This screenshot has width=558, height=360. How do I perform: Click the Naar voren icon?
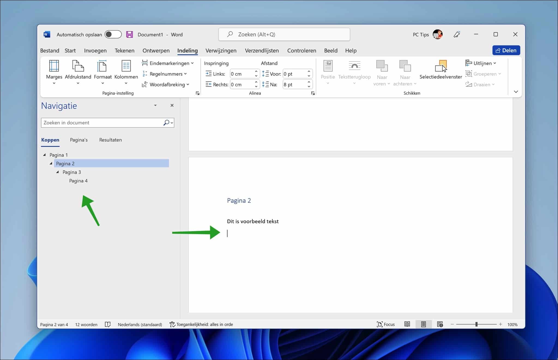coord(382,70)
